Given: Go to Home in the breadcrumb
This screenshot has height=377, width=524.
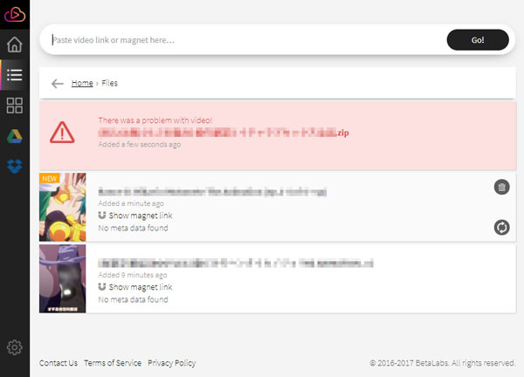Looking at the screenshot, I should point(82,84).
